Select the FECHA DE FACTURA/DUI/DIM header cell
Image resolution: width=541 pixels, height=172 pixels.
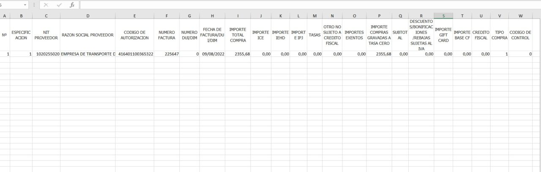coord(212,35)
